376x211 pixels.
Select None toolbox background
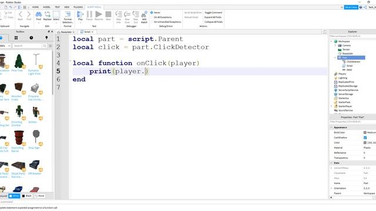coord(39,196)
